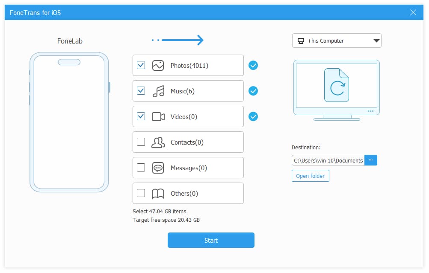Click the Destination: label
The height and width of the screenshot is (273, 429).
point(306,148)
